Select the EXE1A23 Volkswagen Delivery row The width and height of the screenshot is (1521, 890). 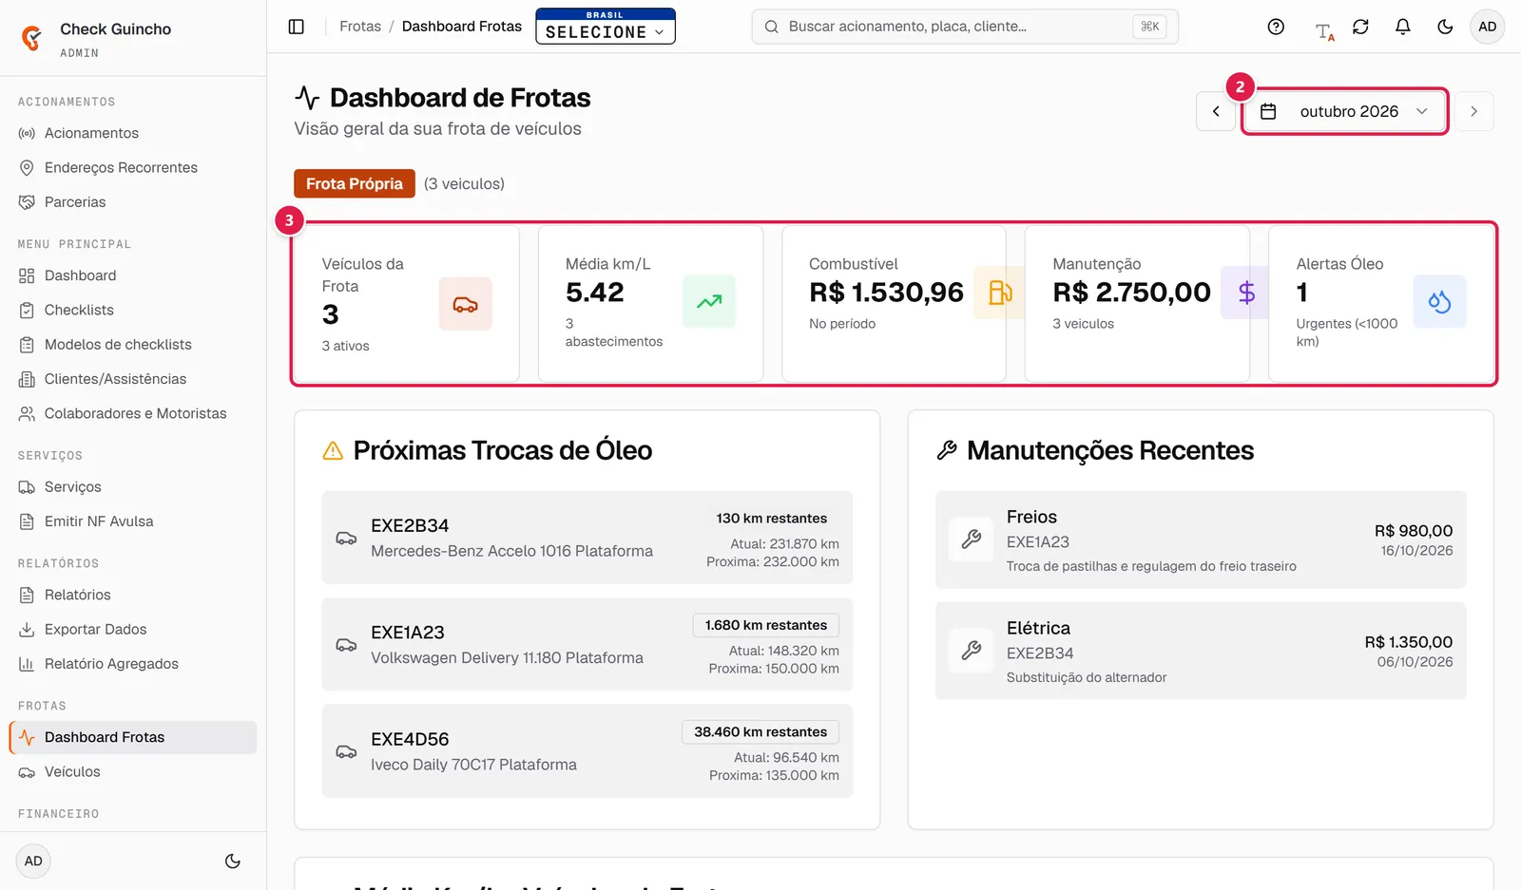587,644
